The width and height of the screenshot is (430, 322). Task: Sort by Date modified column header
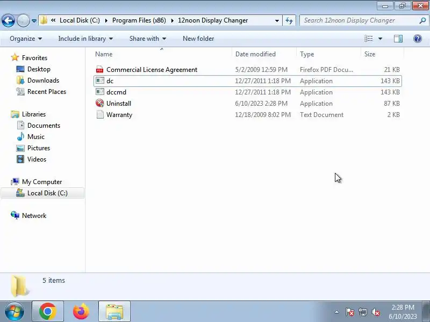pyautogui.click(x=264, y=54)
